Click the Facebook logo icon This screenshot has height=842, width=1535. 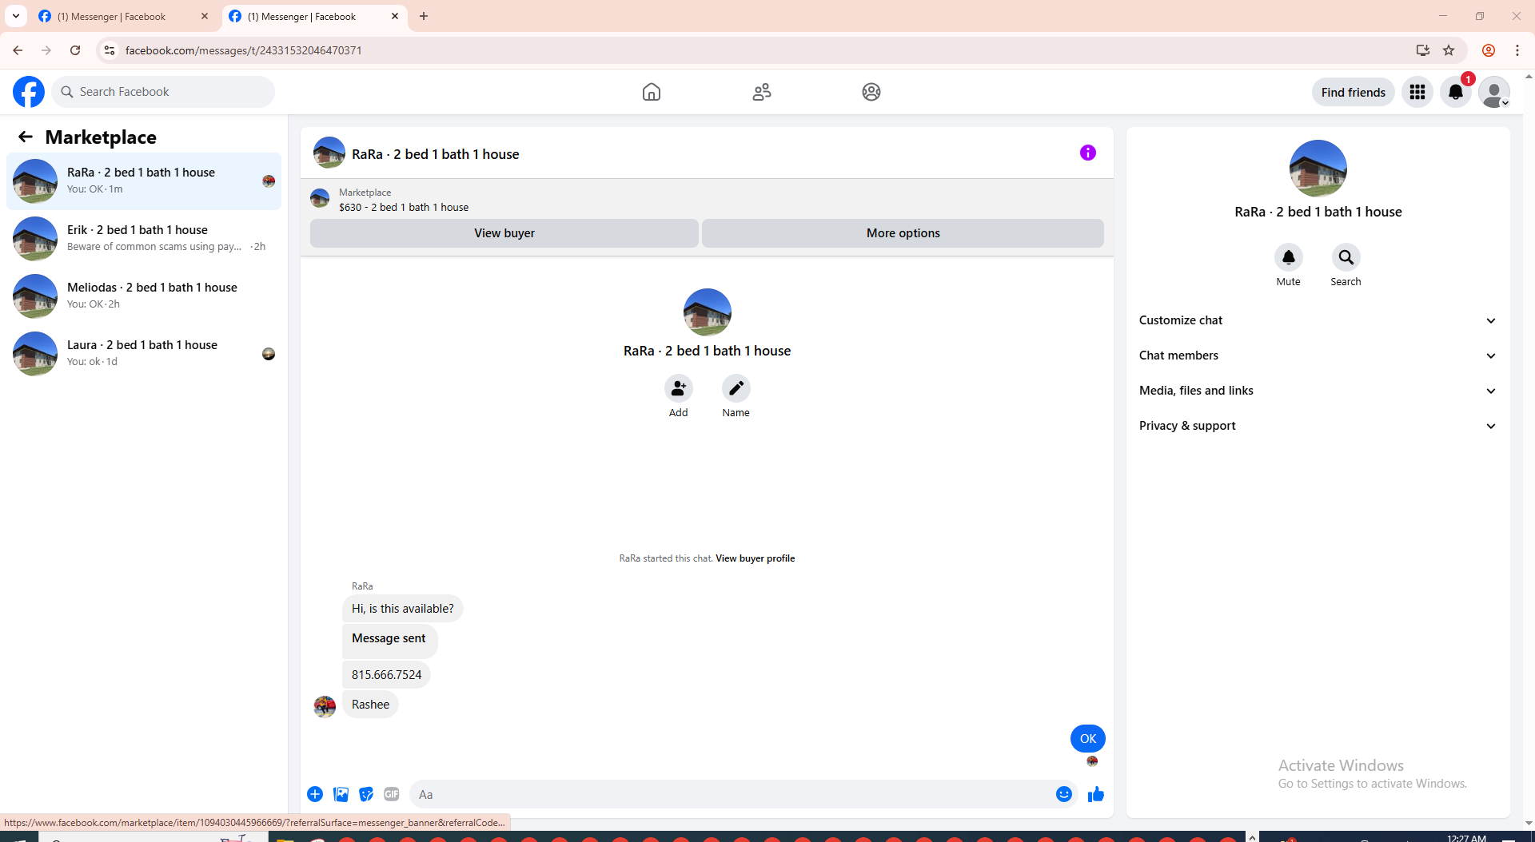pos(29,92)
